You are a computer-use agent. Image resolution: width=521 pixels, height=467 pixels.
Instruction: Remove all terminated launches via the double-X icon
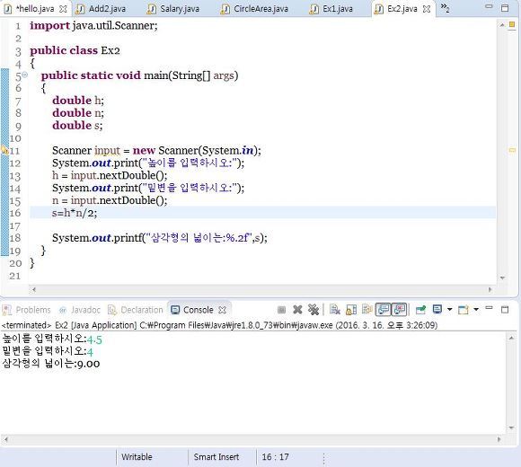[313, 310]
